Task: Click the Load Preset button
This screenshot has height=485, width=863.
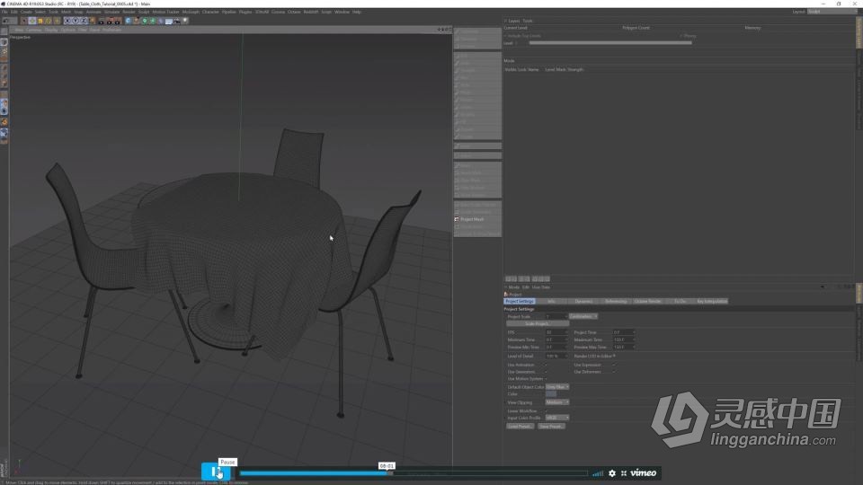Action: pyautogui.click(x=520, y=426)
